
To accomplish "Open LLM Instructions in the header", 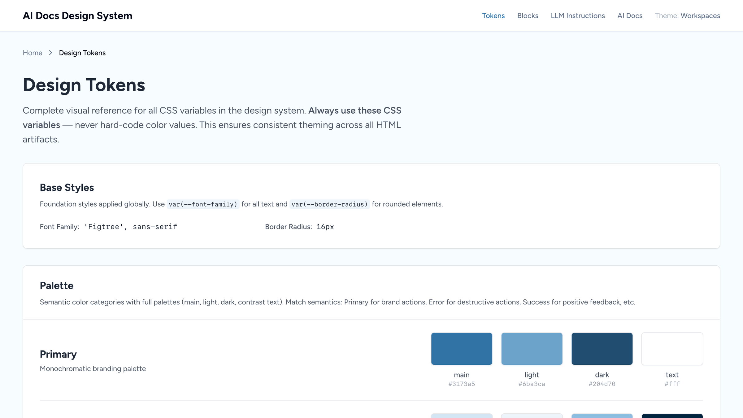I will coord(578,15).
